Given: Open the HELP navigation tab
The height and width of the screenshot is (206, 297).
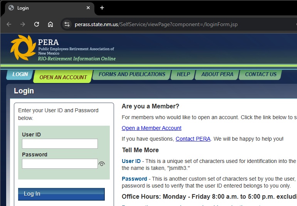Looking at the screenshot, I should [x=183, y=75].
